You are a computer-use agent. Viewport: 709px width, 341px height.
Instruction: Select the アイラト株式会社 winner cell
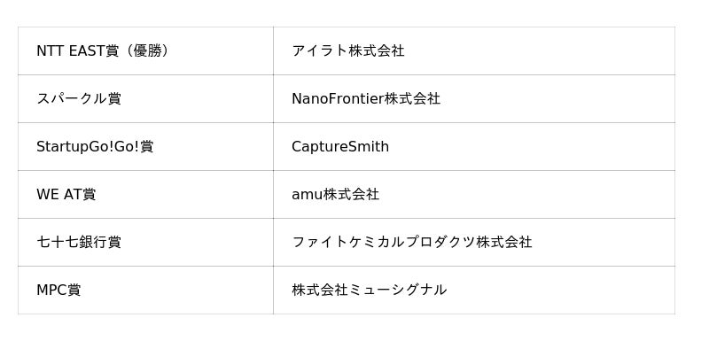(x=474, y=51)
